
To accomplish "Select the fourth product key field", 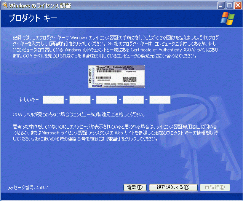I will 133,100.
